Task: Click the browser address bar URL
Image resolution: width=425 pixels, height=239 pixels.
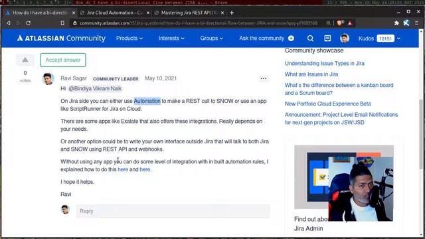Action: (x=198, y=23)
